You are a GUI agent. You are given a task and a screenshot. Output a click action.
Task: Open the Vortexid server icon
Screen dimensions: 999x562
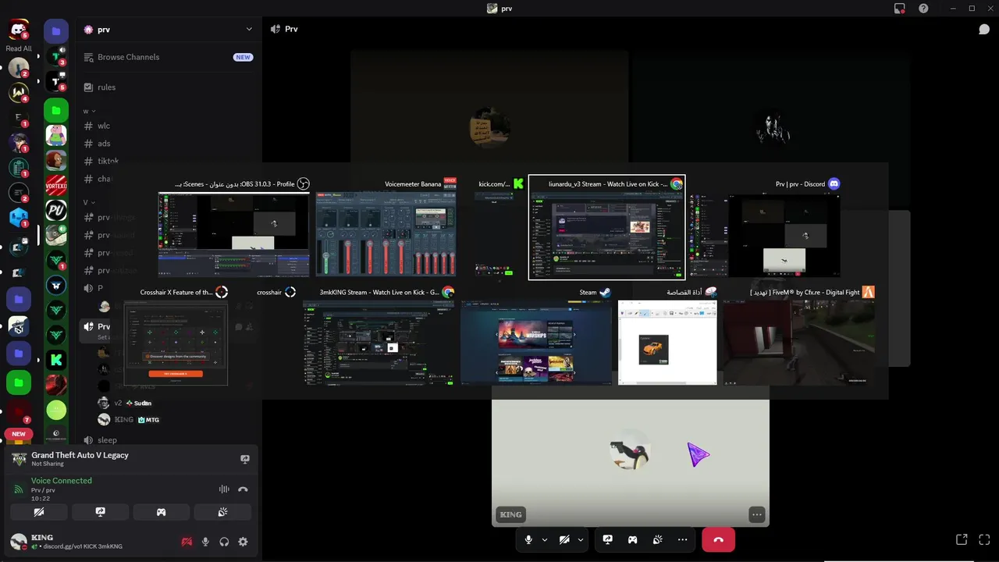tap(56, 186)
